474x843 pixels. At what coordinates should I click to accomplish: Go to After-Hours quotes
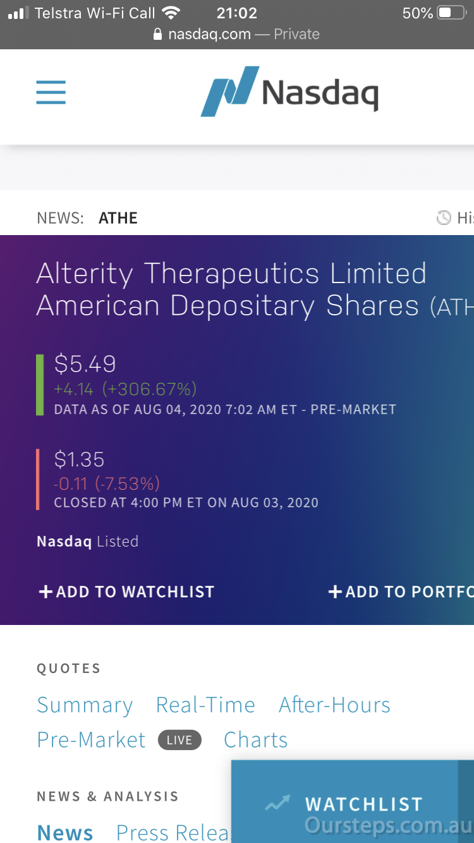pyautogui.click(x=334, y=705)
